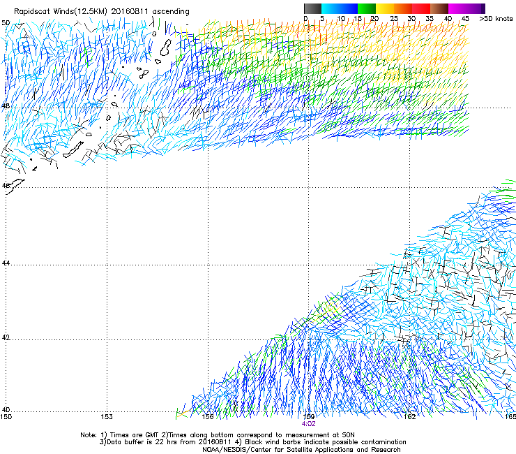Click the legend tick label '45'
Image resolution: width=516 pixels, height=454 pixels.
tap(465, 19)
